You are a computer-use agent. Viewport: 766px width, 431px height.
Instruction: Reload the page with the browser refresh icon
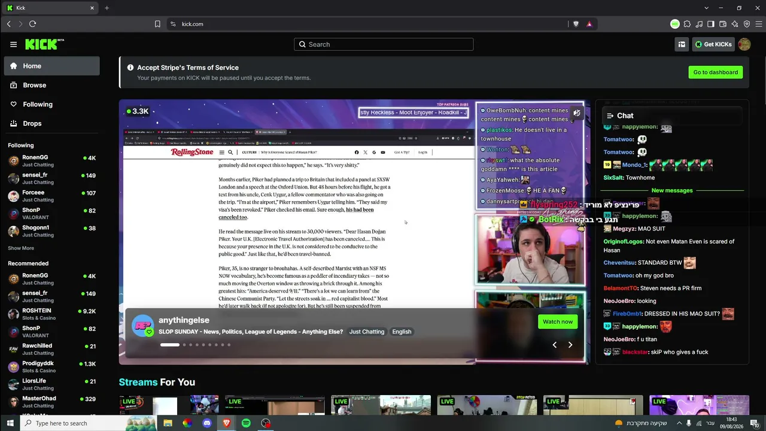point(32,24)
